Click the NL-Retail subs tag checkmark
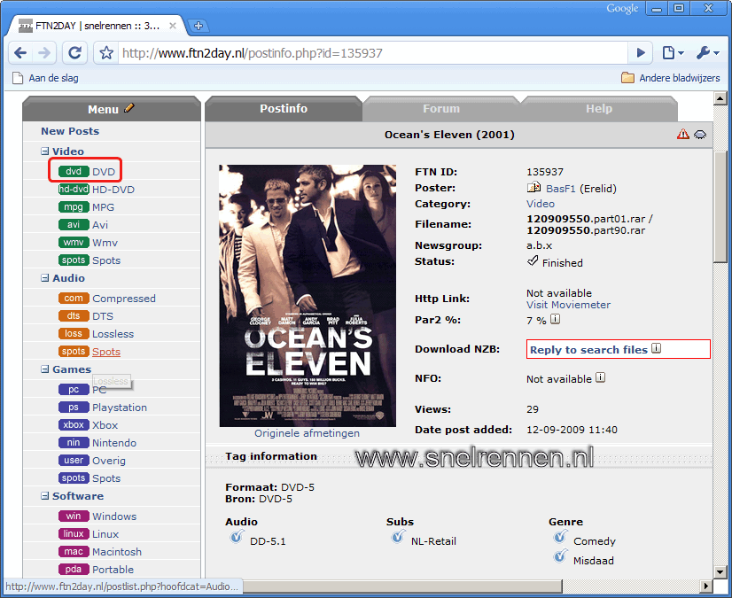Viewport: 732px width, 598px height. tap(398, 537)
